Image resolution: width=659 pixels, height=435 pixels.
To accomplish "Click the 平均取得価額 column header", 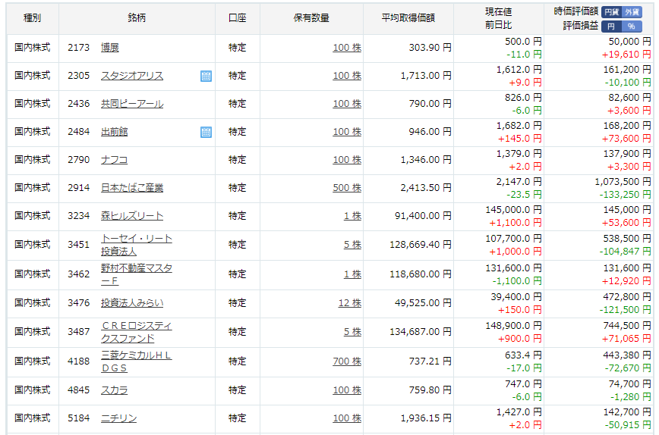I will click(408, 18).
